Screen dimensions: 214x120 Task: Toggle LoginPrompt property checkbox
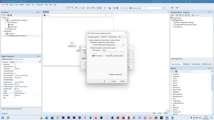click(15, 89)
